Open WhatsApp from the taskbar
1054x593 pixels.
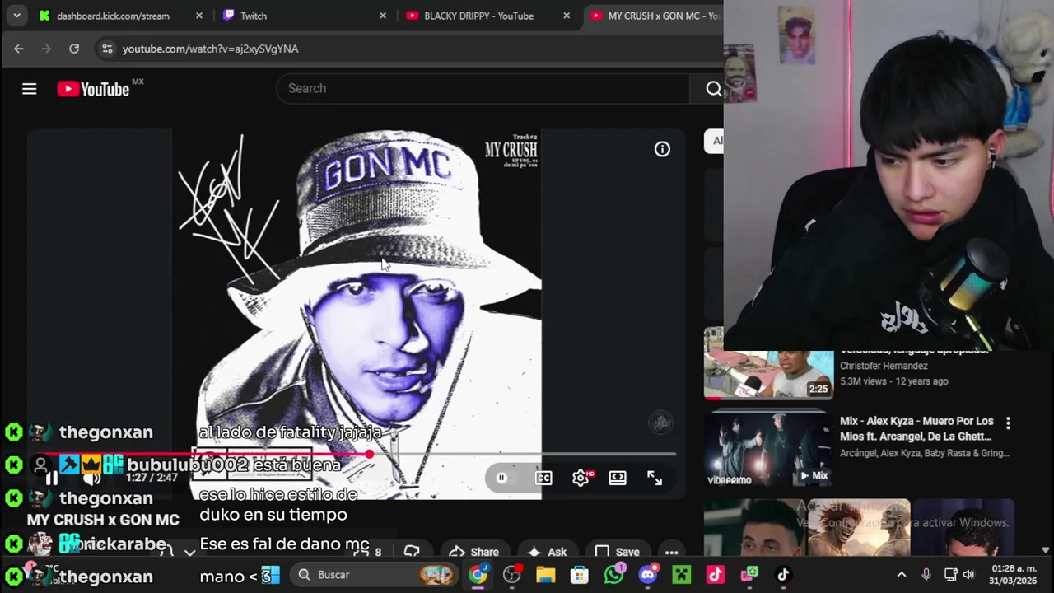tap(613, 575)
